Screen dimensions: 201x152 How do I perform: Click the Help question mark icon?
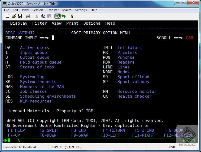(72, 16)
